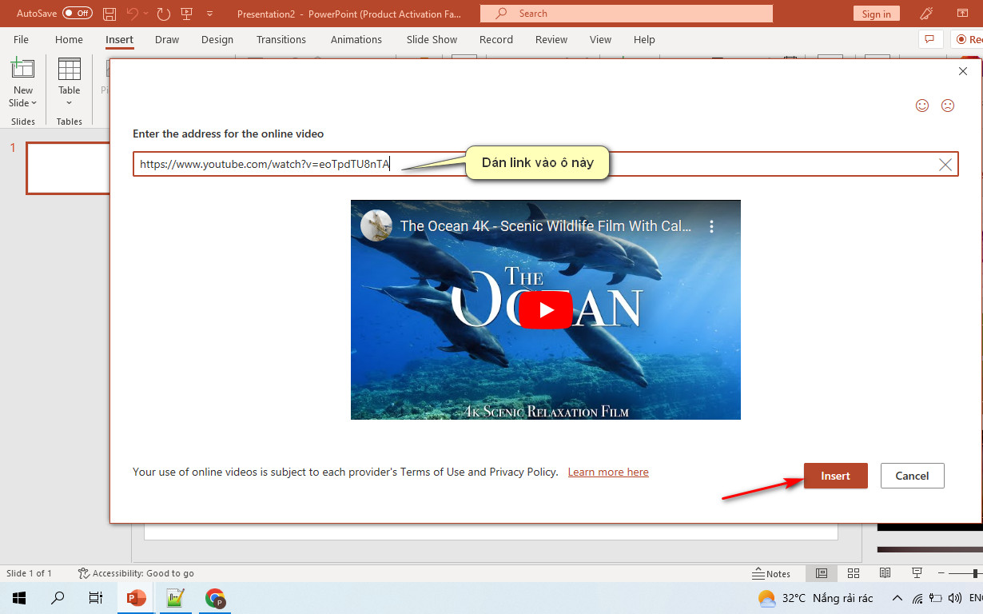This screenshot has width=983, height=614.
Task: Open the video preview three-dot menu
Action: pos(711,226)
